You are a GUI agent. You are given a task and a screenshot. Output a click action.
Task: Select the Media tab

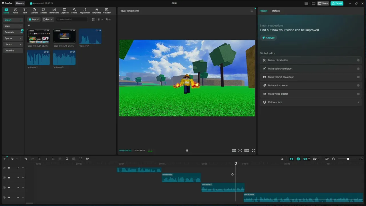[6, 11]
